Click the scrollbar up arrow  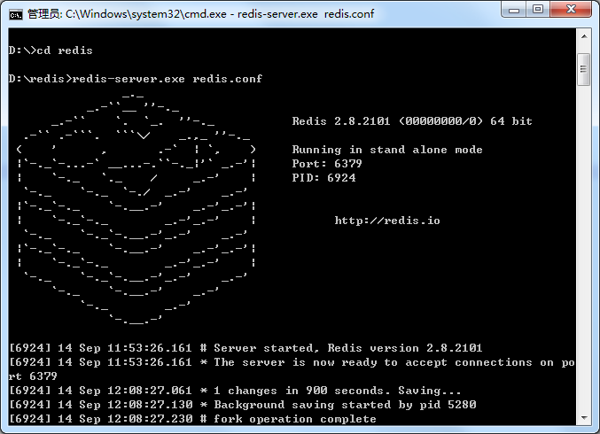tap(584, 36)
